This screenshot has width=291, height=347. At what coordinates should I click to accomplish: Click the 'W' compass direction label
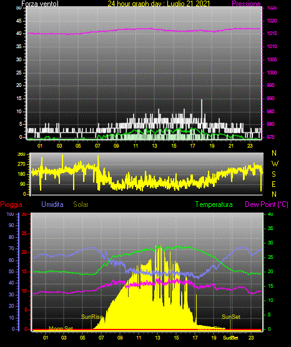275,164
